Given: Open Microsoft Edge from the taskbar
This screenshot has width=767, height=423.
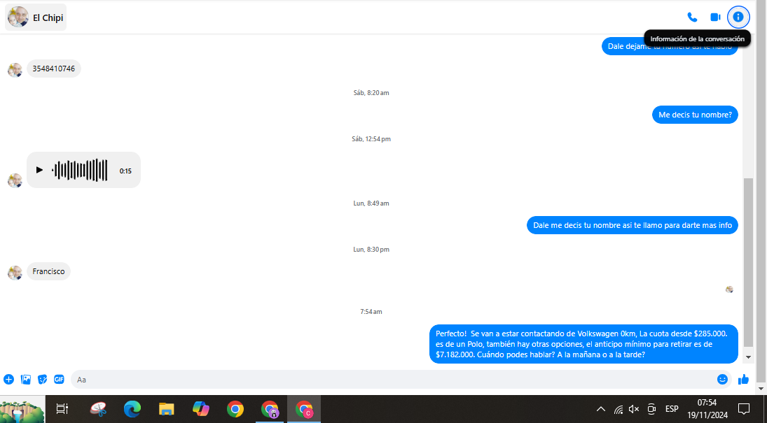Looking at the screenshot, I should (132, 409).
